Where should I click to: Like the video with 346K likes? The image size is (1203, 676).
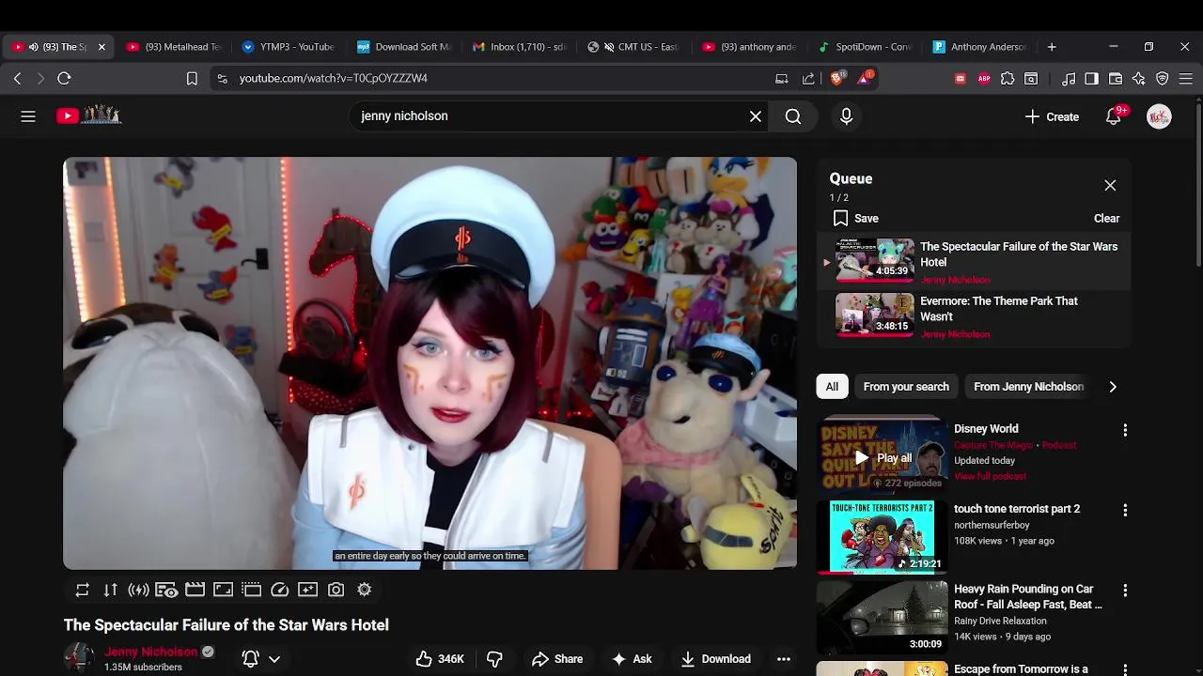440,659
